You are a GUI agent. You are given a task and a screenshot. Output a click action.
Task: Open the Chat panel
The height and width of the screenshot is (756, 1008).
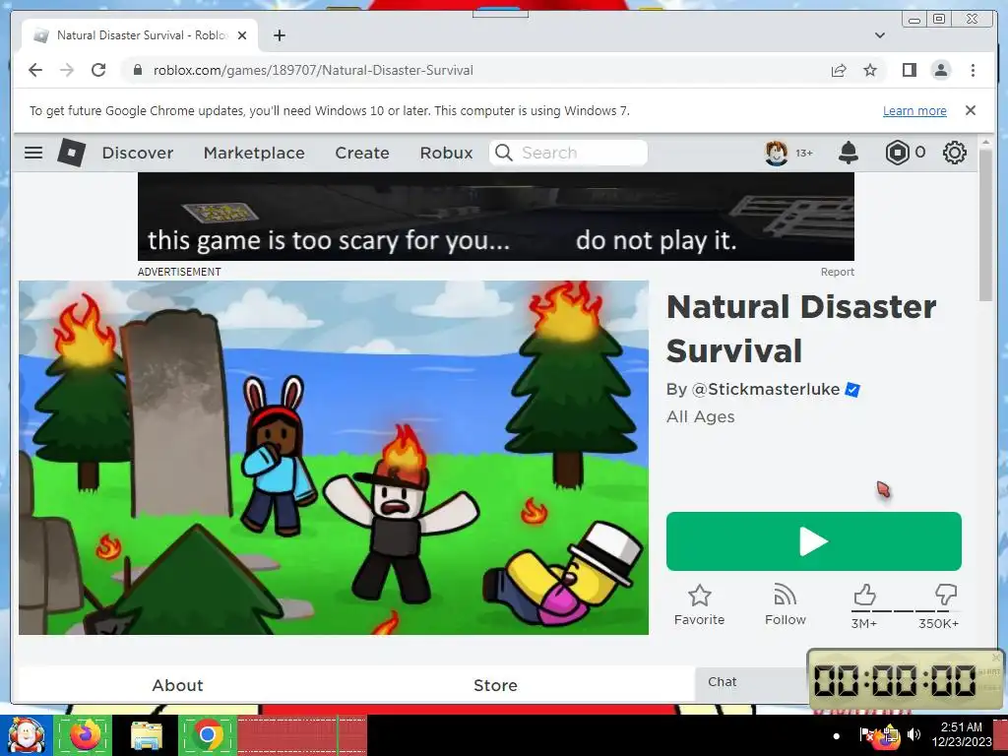[x=751, y=683]
